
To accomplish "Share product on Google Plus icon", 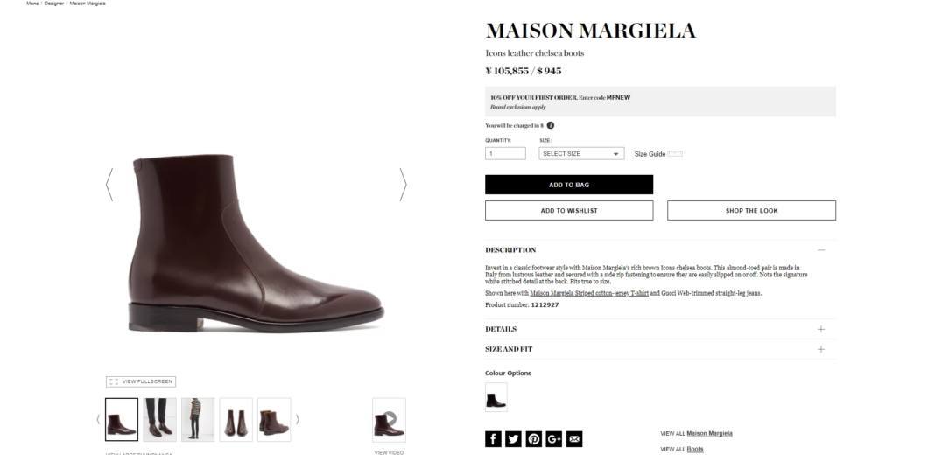I will (x=554, y=439).
